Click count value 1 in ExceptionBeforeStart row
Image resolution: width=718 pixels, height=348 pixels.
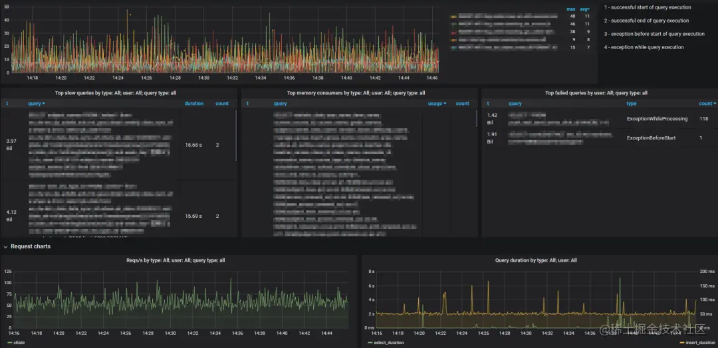pyautogui.click(x=701, y=137)
